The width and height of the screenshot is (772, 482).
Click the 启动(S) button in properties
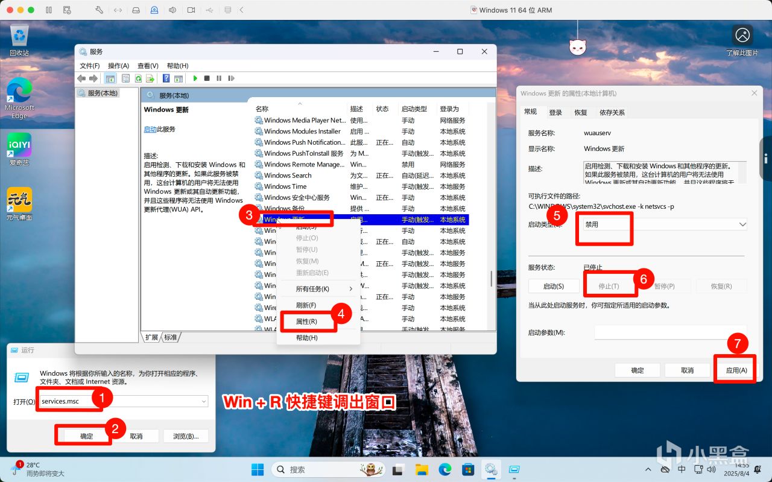tap(553, 286)
